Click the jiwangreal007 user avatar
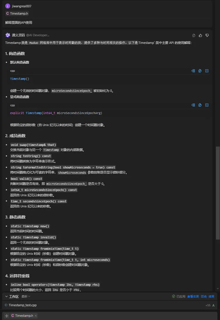This screenshot has height=320, width=220. coord(8,6)
